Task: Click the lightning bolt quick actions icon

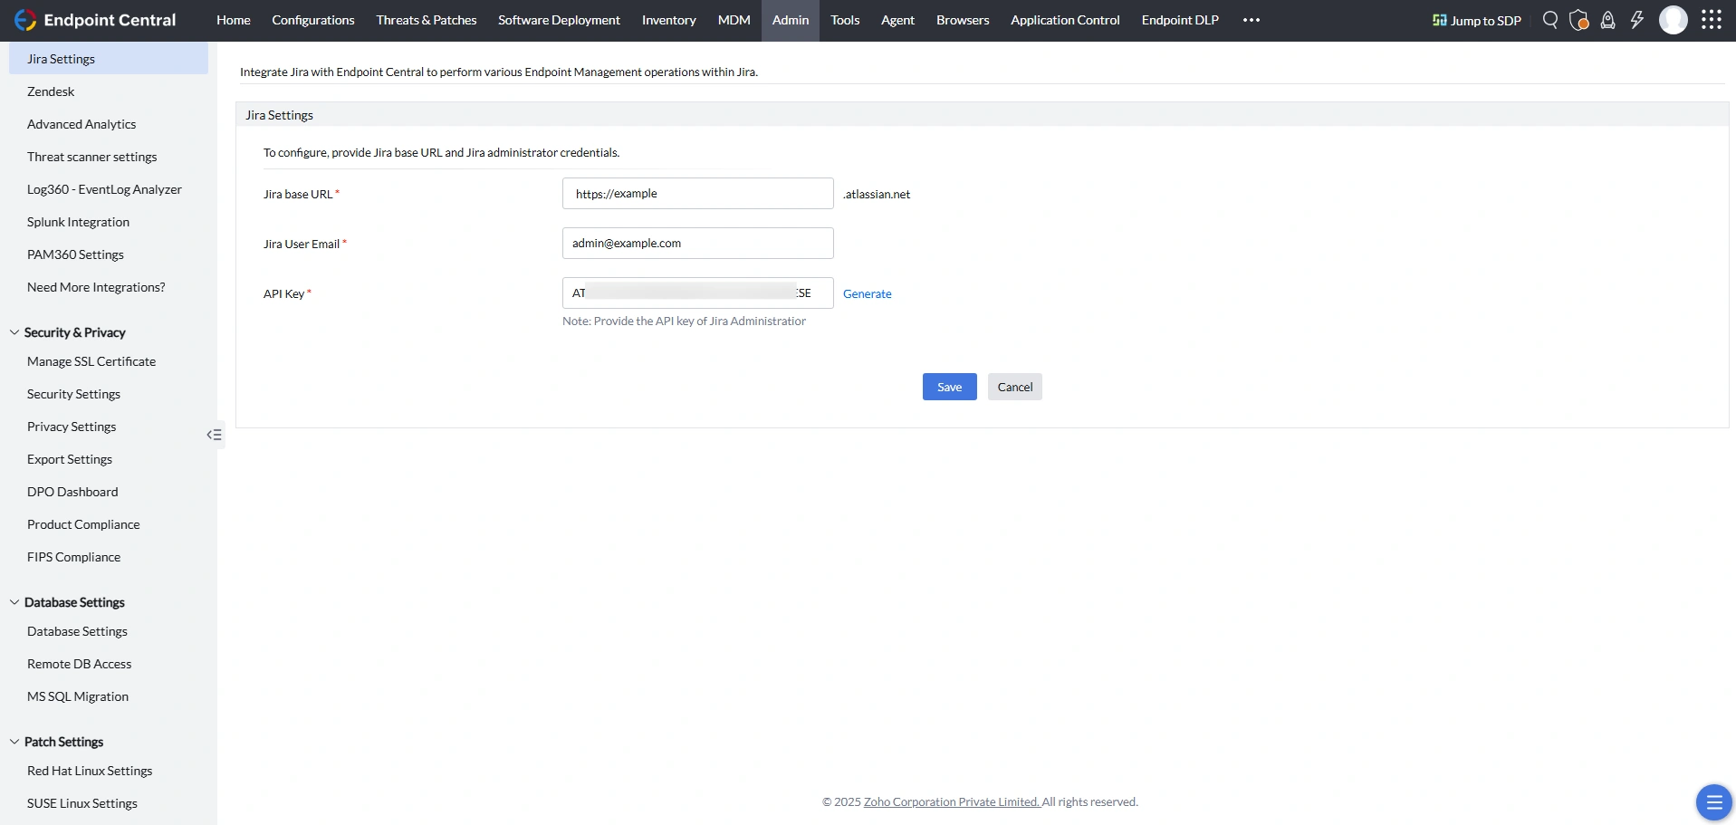Action: (x=1637, y=20)
